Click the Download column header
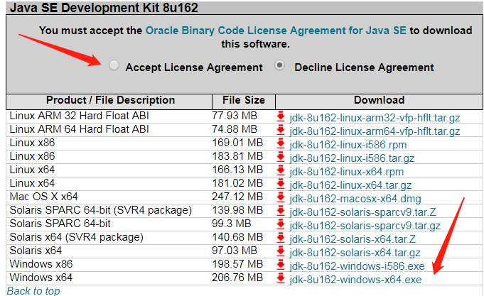The height and width of the screenshot is (296, 484). click(x=379, y=100)
